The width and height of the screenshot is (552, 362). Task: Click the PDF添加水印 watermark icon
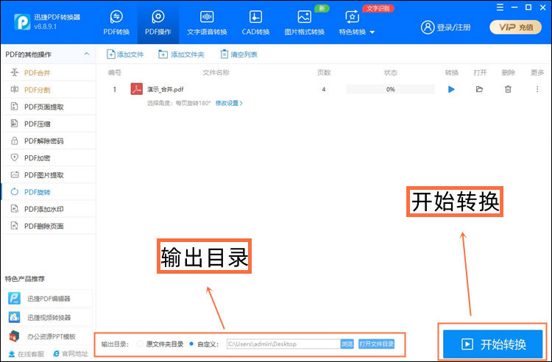tap(15, 209)
